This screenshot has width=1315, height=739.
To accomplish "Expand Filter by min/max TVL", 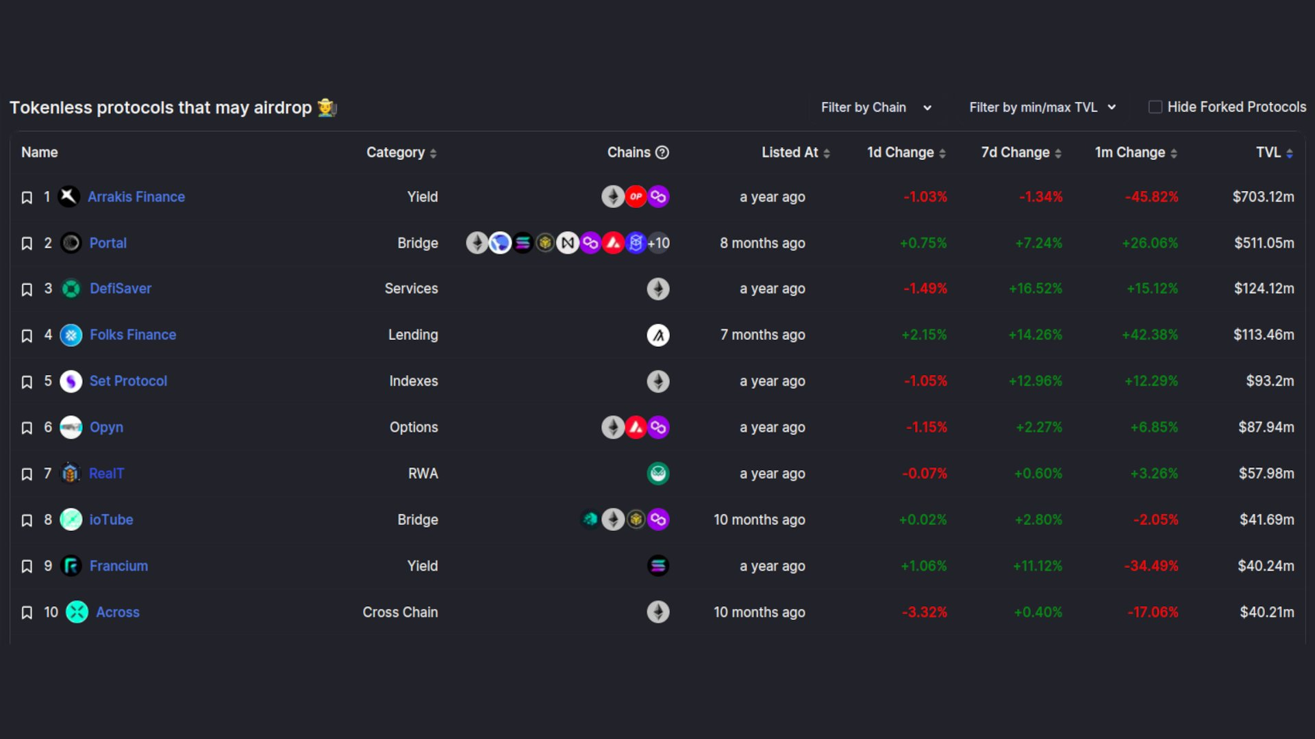I will click(1042, 107).
